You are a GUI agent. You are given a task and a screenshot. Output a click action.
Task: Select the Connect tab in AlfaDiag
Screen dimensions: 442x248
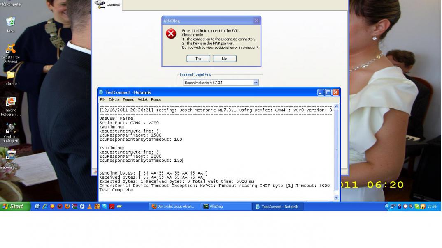click(x=107, y=5)
